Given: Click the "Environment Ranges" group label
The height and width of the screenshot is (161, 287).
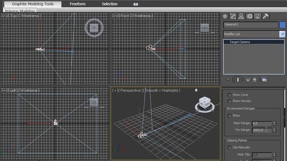Looking at the screenshot, I should [240, 109].
